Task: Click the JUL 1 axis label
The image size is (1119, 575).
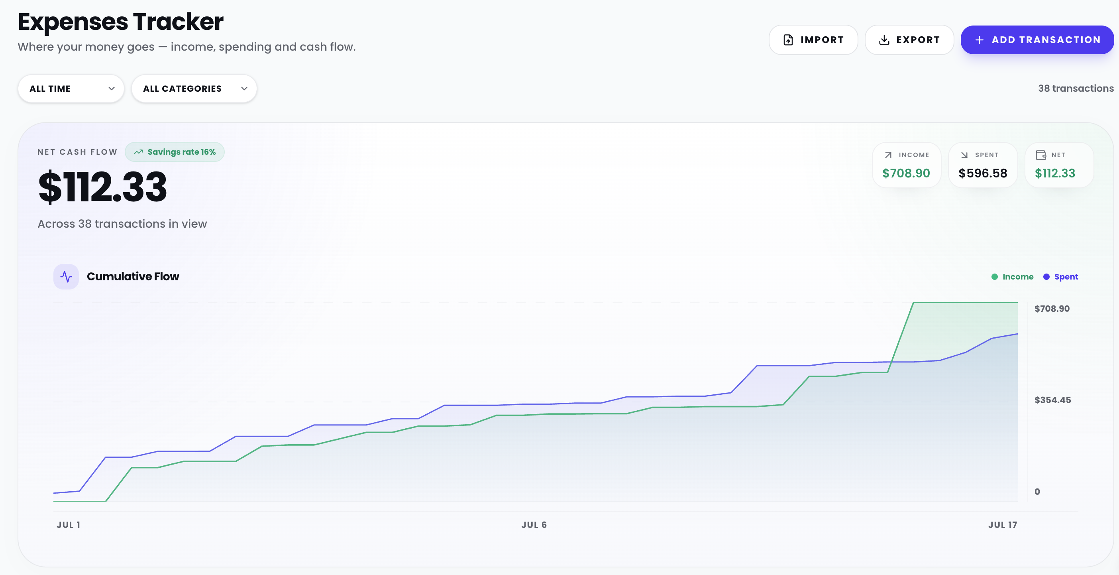Action: [69, 525]
